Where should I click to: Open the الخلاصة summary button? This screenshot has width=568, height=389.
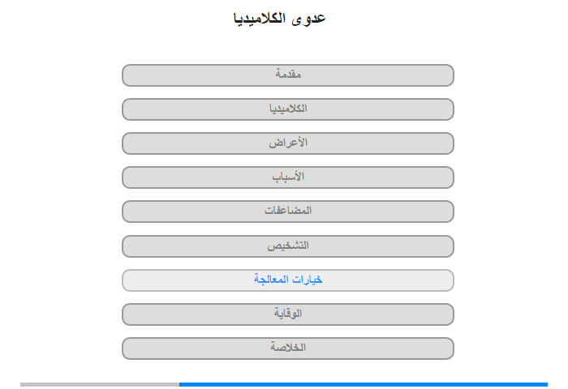pos(287,348)
